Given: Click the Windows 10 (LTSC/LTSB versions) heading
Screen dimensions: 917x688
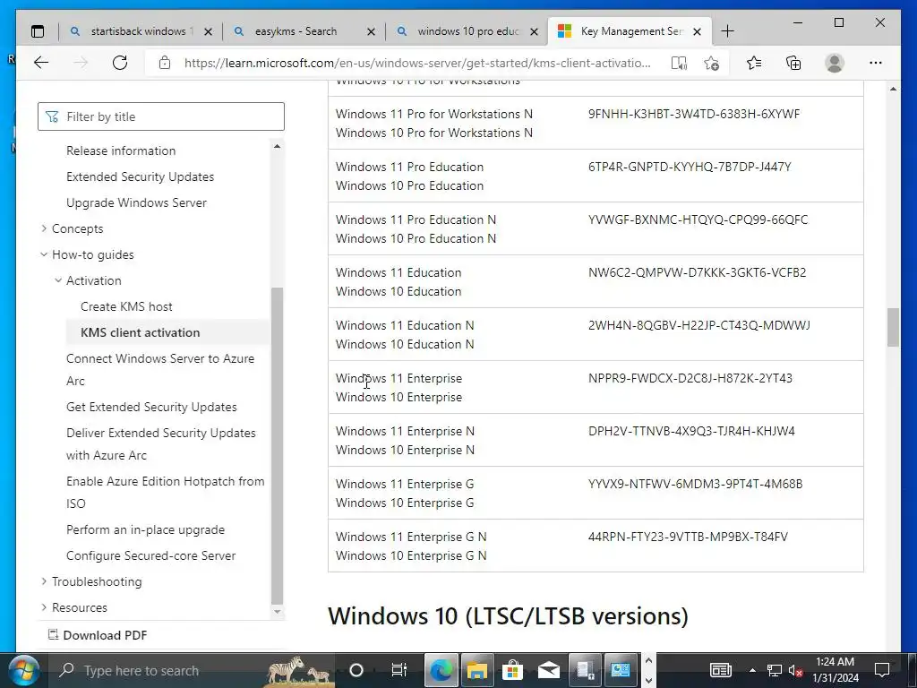Looking at the screenshot, I should click(508, 616).
